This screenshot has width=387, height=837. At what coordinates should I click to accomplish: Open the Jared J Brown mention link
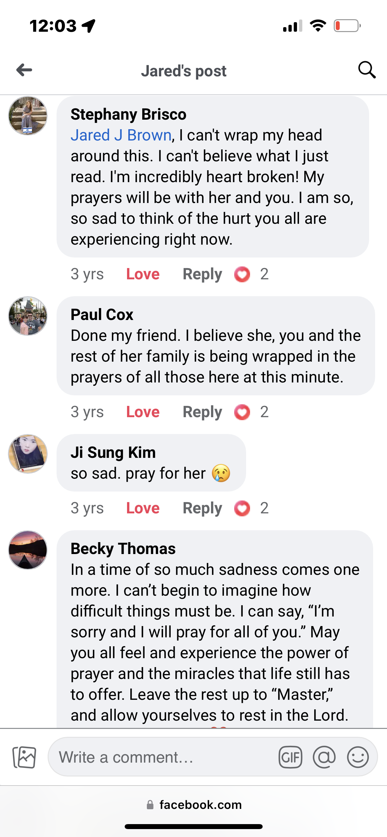(x=121, y=135)
